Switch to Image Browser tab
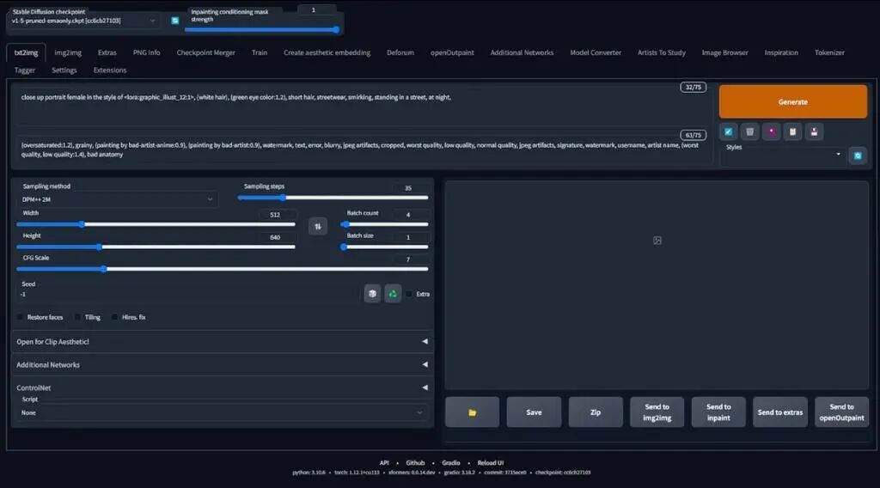This screenshot has height=488, width=880. click(x=724, y=52)
